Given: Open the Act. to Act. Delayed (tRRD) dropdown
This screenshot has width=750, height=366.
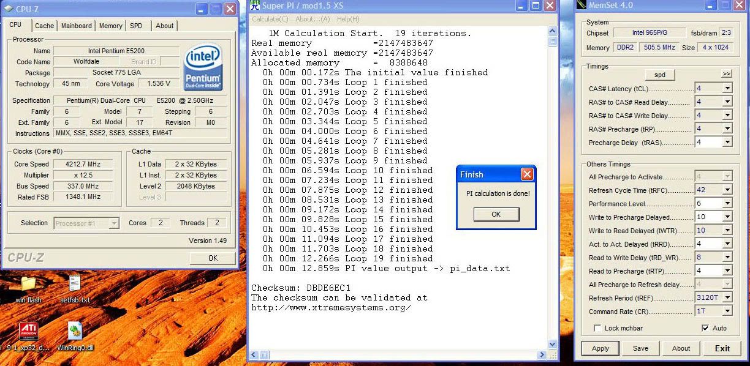Looking at the screenshot, I should coord(727,244).
